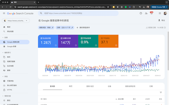Click help icon on total clicks card

tap(56, 45)
